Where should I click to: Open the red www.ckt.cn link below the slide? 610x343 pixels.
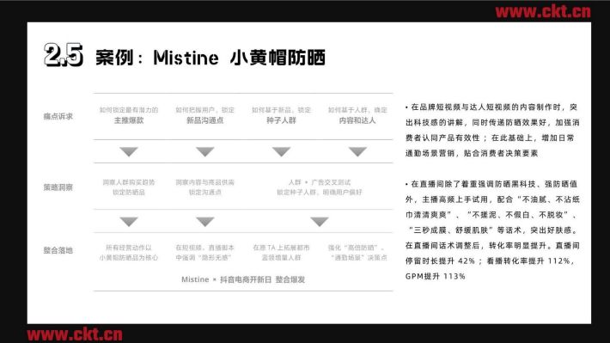coord(75,334)
